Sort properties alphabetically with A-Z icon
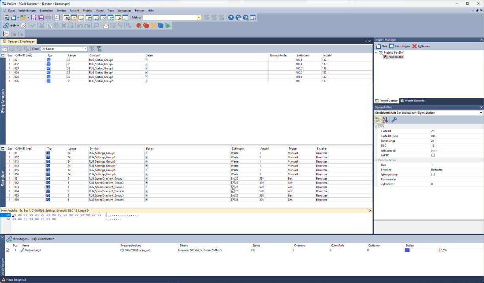 [x=386, y=120]
